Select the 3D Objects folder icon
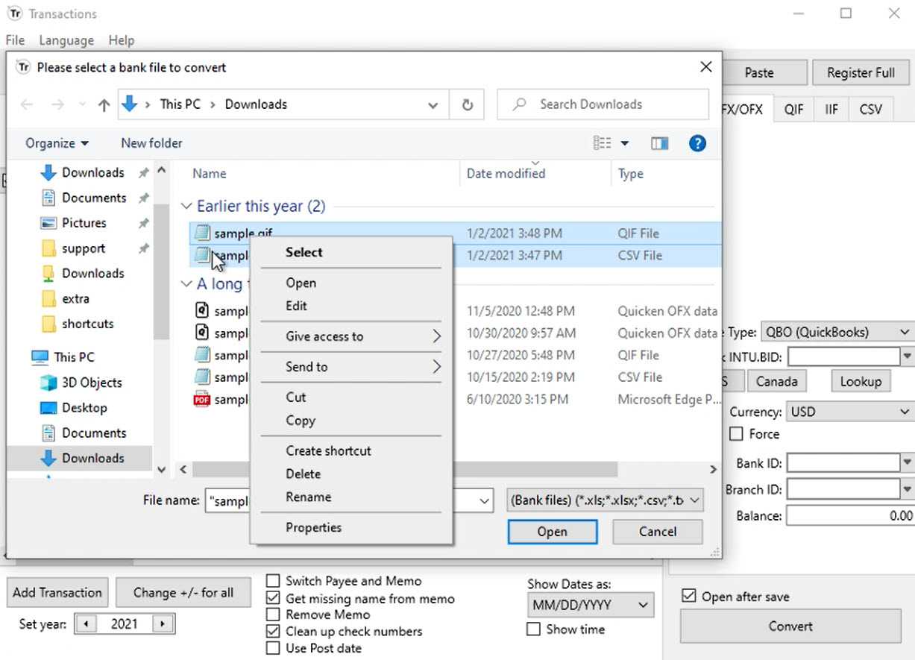 (48, 383)
